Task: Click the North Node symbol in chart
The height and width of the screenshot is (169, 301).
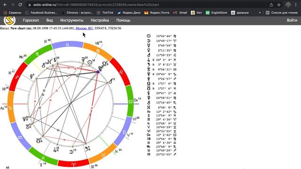Action: click(104, 63)
